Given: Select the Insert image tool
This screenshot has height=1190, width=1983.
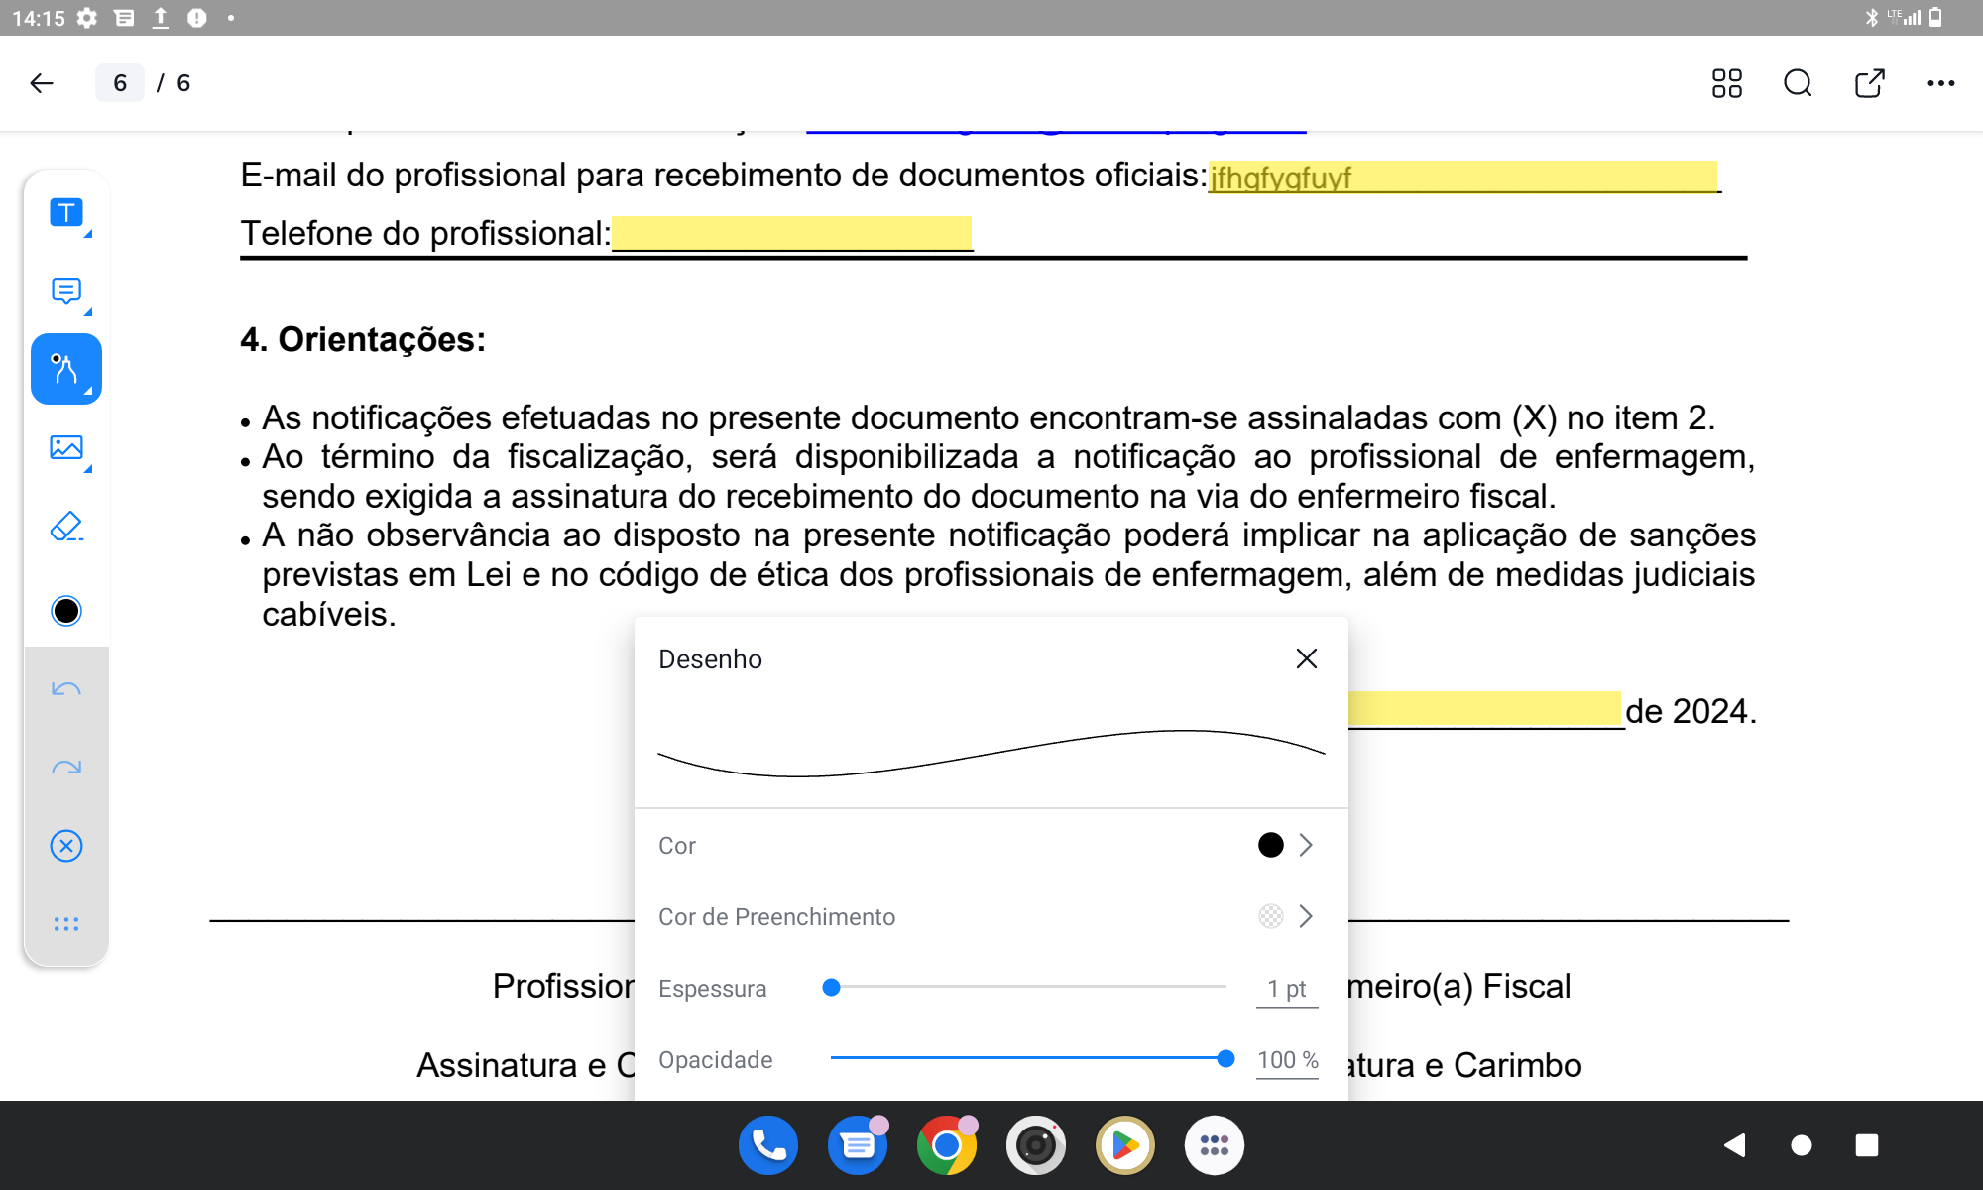Looking at the screenshot, I should (x=66, y=447).
